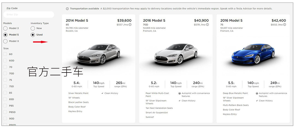
Task: Click the blue Model S car image
Action: click(x=253, y=54)
